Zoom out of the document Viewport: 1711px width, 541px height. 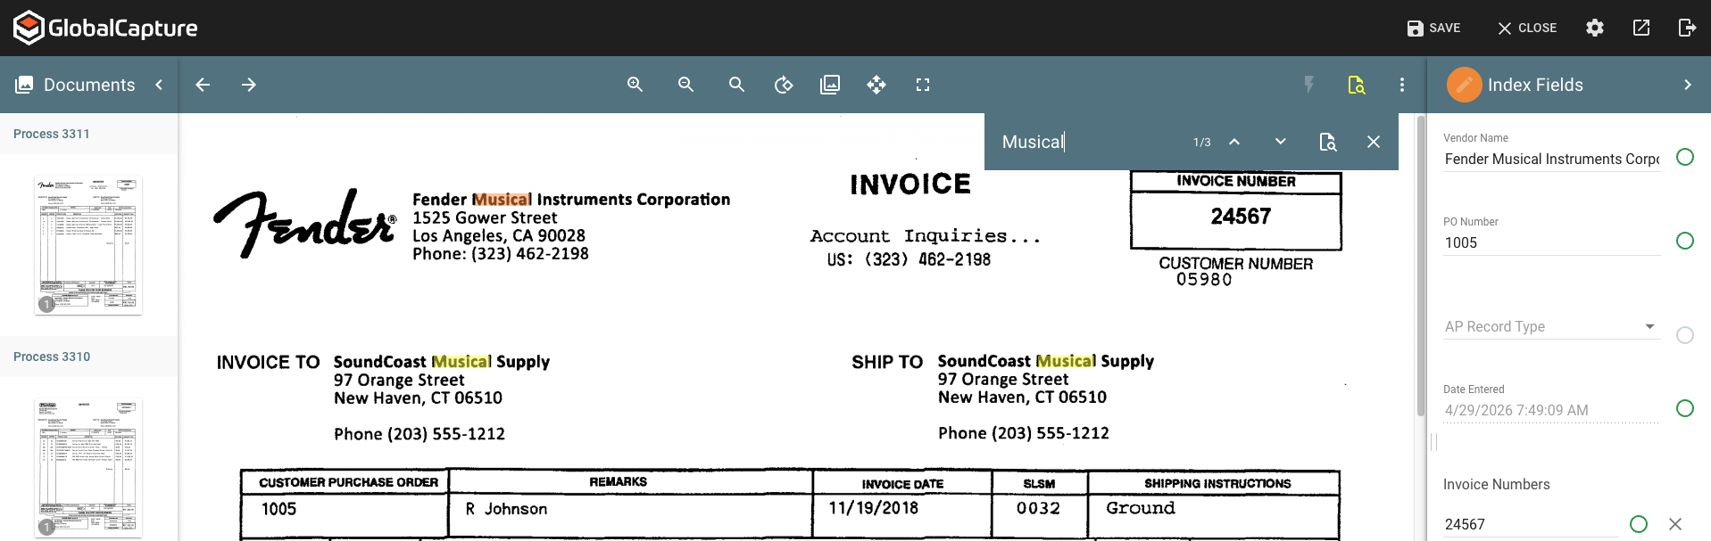(686, 85)
